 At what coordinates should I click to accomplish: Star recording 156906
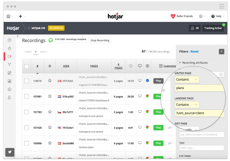tap(50, 143)
